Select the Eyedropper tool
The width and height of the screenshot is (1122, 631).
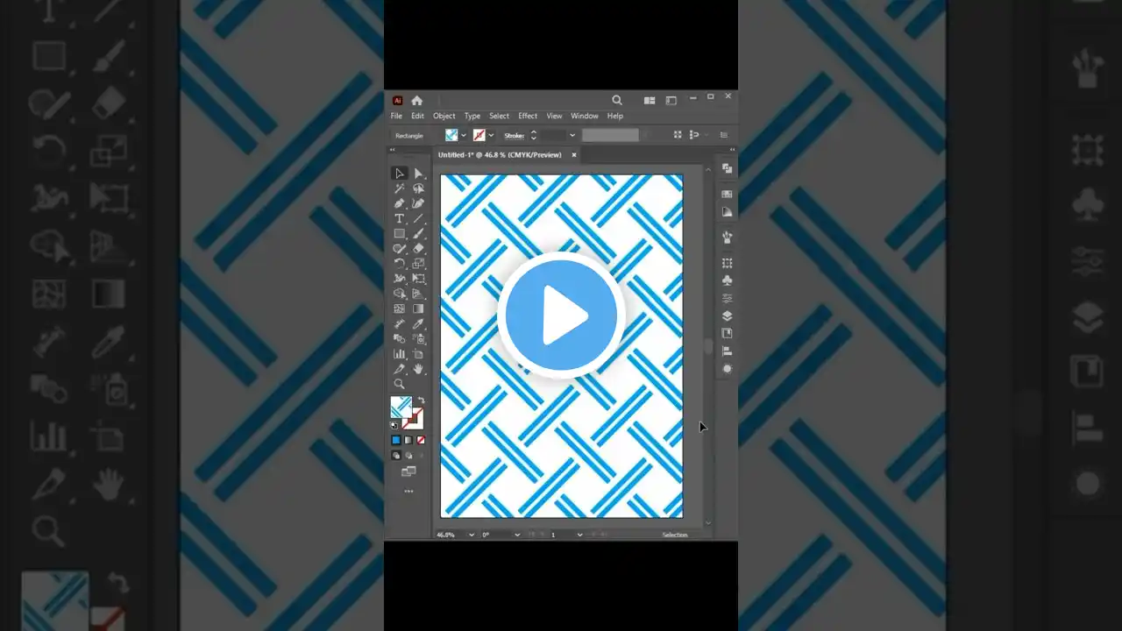[419, 324]
